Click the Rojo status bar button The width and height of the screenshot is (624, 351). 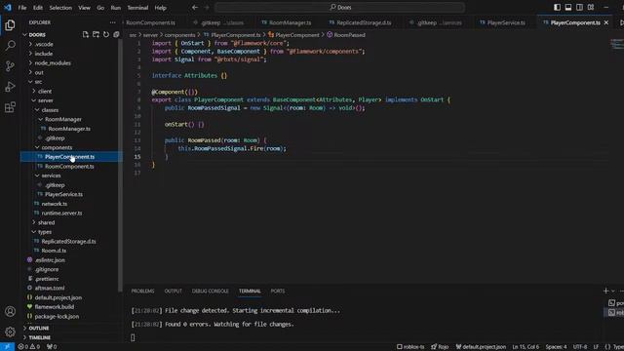coord(440,347)
